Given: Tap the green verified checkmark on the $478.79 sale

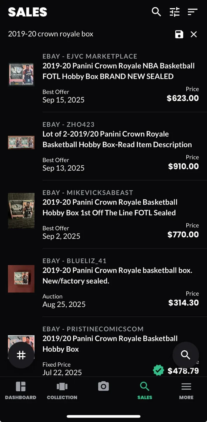Looking at the screenshot, I should tap(159, 370).
